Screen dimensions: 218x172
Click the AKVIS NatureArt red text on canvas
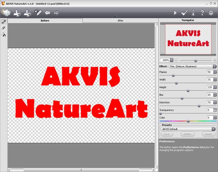[81, 92]
